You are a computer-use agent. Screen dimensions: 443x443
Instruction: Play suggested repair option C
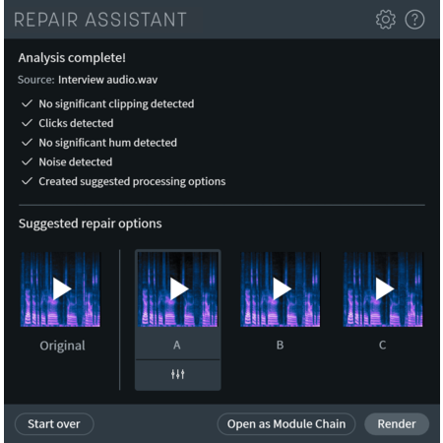(383, 289)
